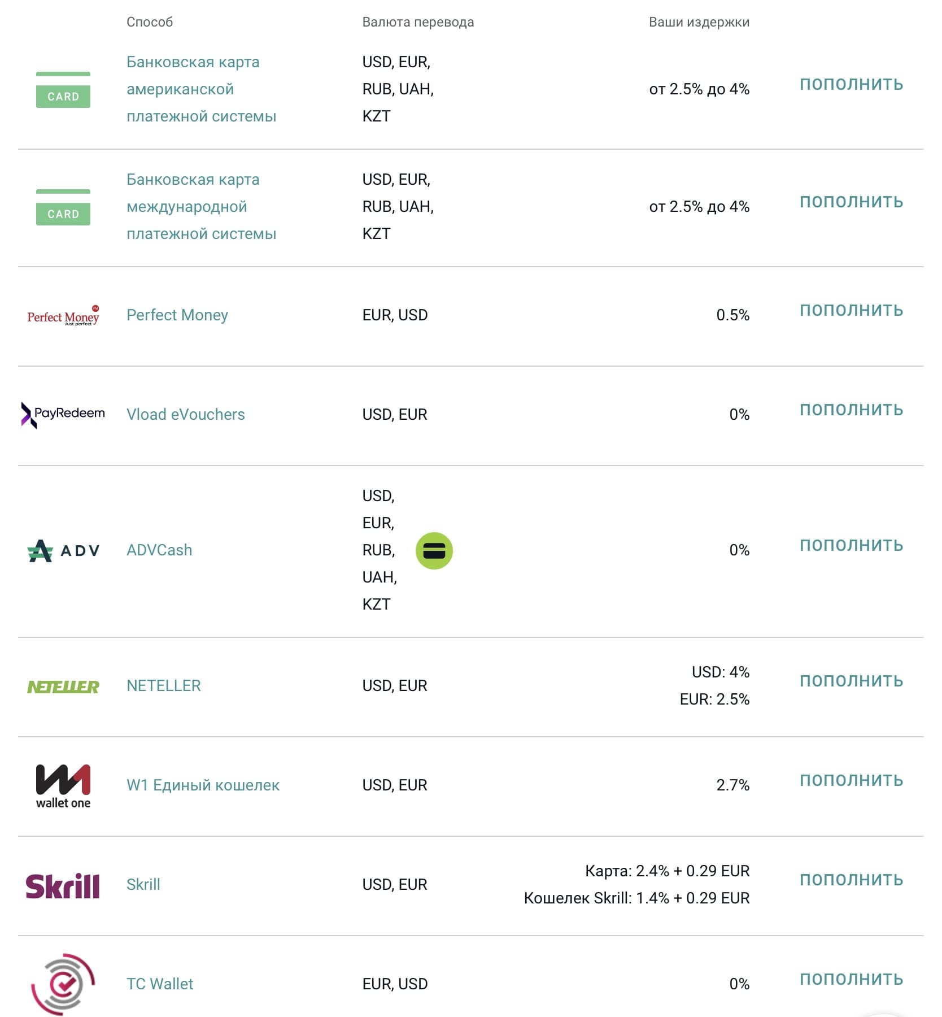The height and width of the screenshot is (1017, 942).
Task: Click the Perfect Money logo
Action: tap(63, 316)
